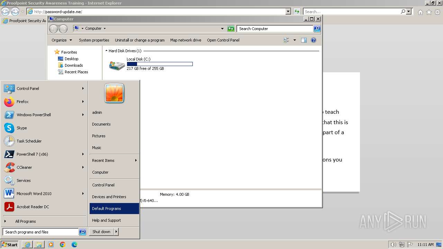Open Services from Start menu
This screenshot has height=249, width=443.
click(x=44, y=181)
